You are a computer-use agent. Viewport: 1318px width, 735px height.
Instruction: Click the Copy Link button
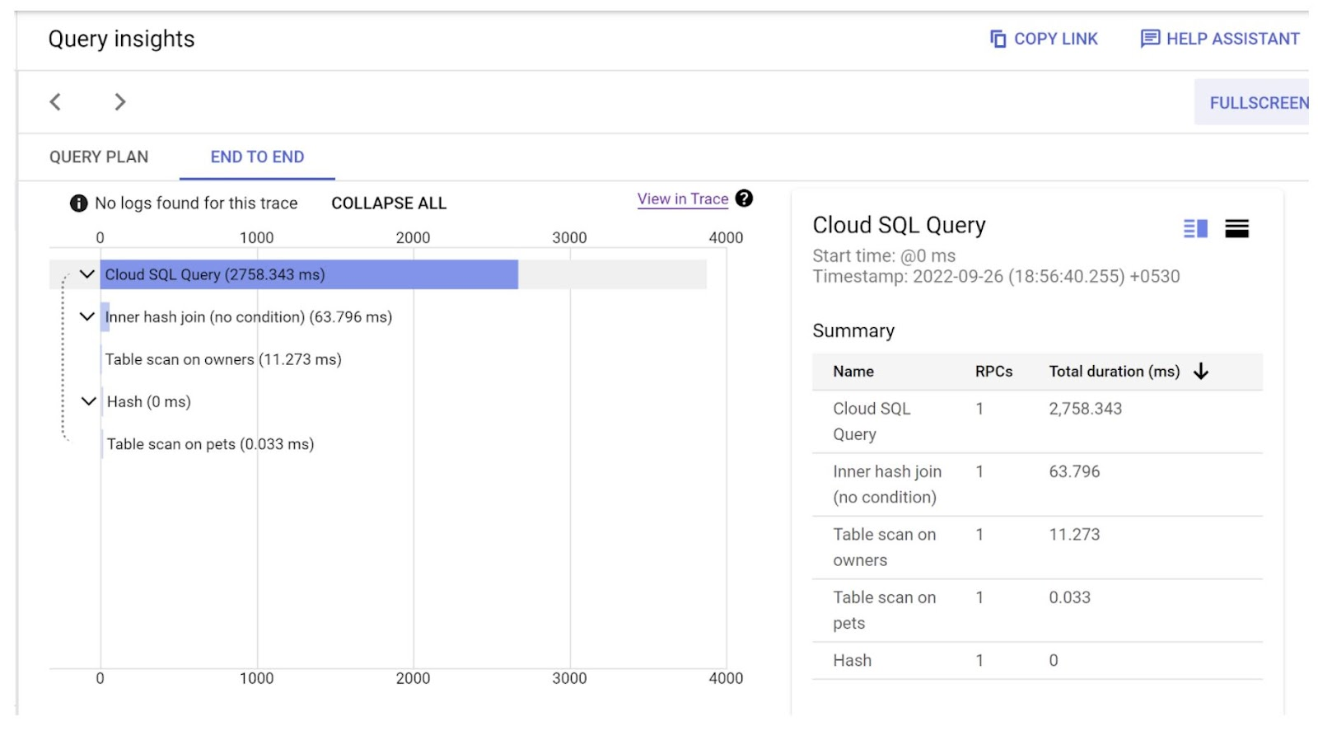tap(1044, 39)
